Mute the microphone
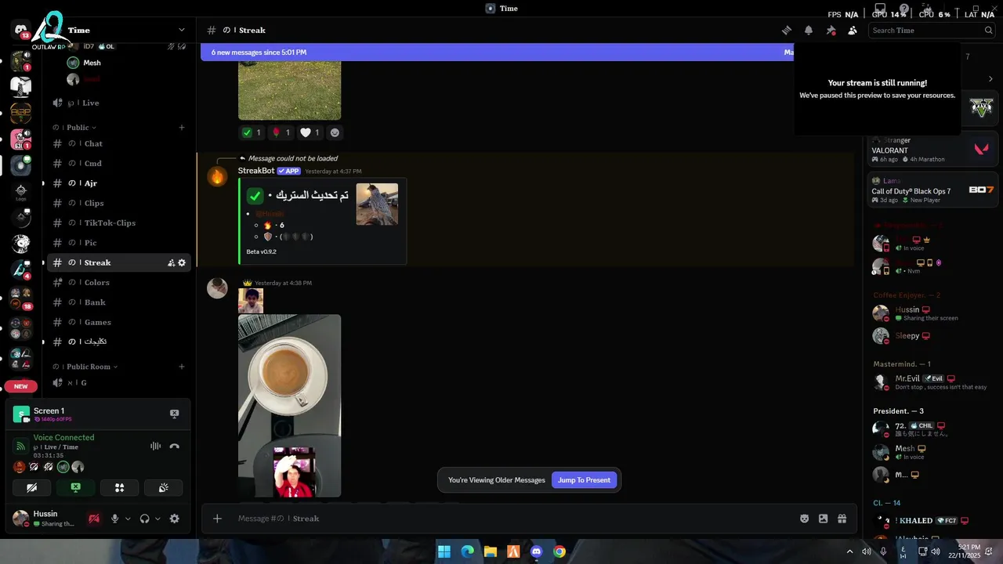The width and height of the screenshot is (1003, 564). tap(114, 519)
